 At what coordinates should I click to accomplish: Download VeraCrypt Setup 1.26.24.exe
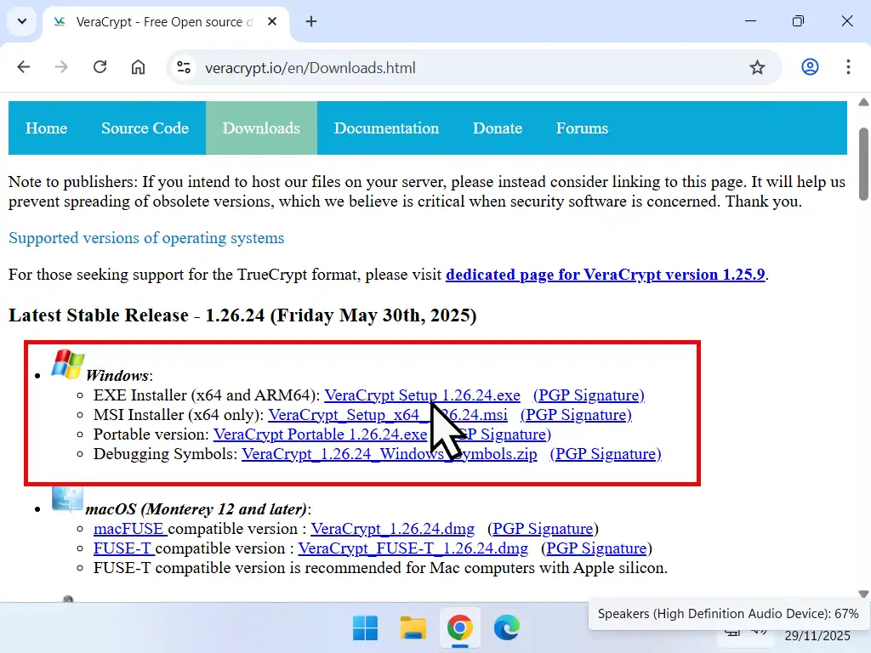click(422, 395)
